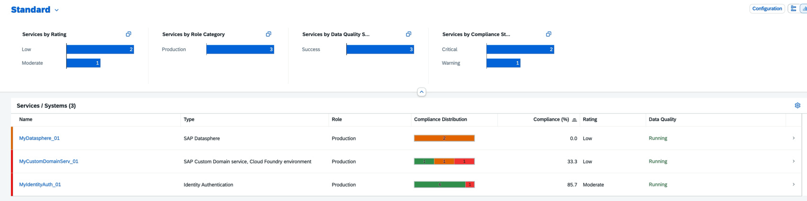Open the MyDatasphere_01 link
The height and width of the screenshot is (201, 807).
39,138
